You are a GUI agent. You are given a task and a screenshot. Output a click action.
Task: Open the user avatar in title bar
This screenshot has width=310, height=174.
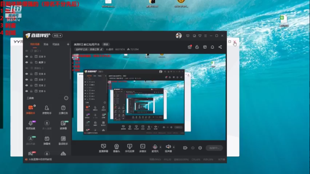179,36
